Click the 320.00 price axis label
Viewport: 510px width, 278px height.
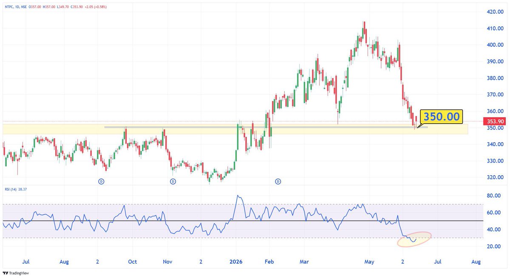point(495,177)
